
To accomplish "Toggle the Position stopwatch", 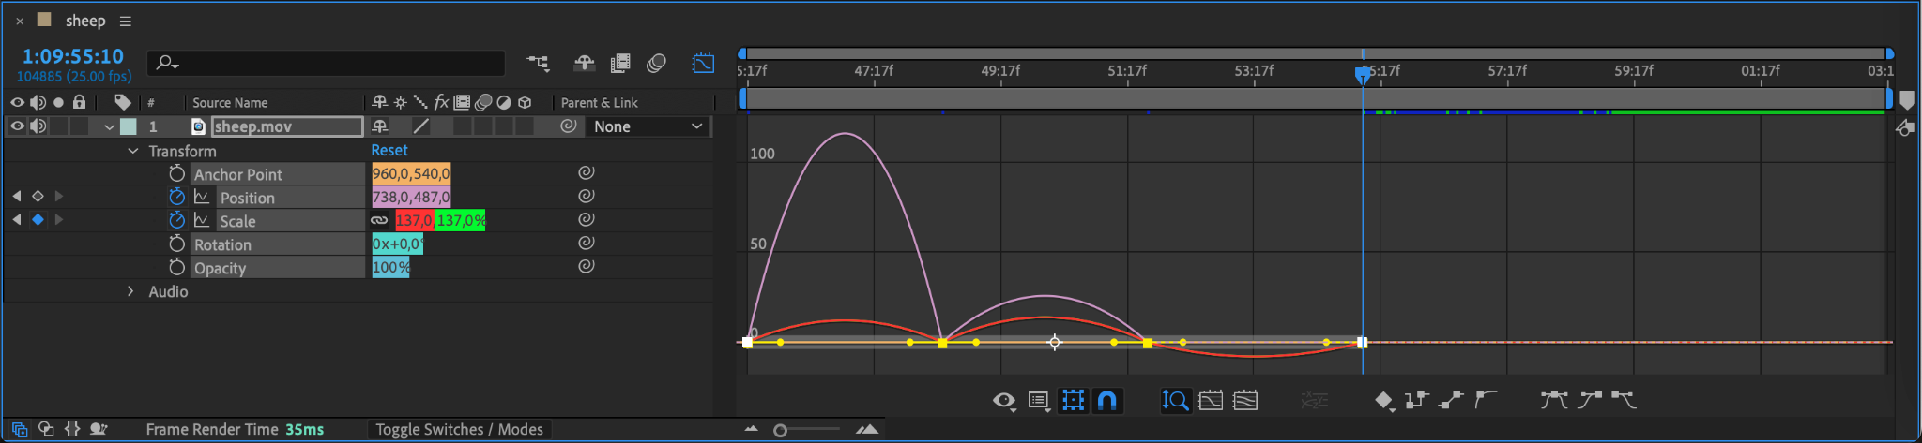I will point(176,197).
